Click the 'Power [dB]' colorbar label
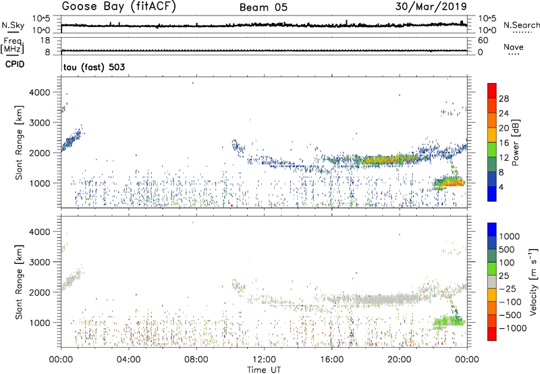 [x=515, y=142]
